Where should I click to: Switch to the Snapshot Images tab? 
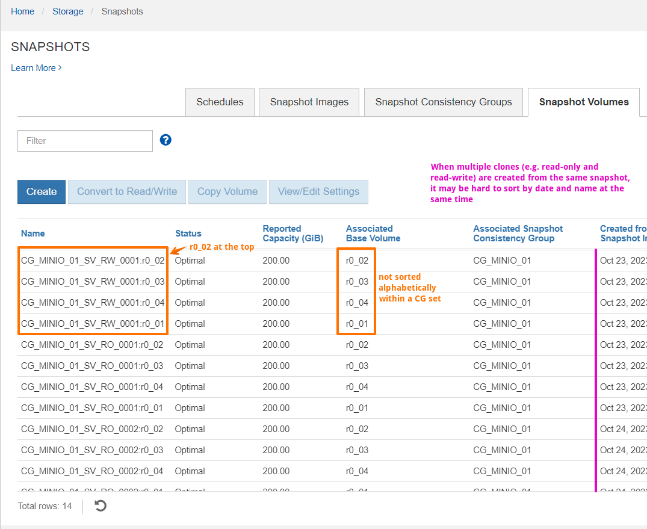pyautogui.click(x=309, y=102)
